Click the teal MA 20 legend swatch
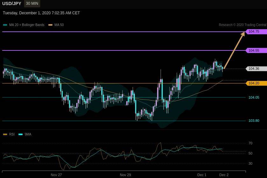Image resolution: width=267 pixels, height=178 pixels. [x=5, y=25]
